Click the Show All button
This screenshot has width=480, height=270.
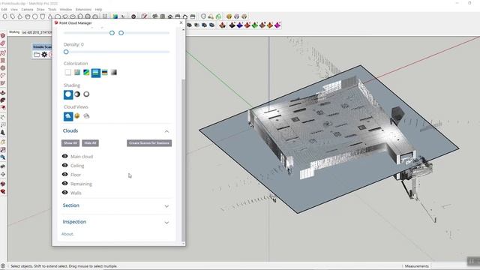70,143
